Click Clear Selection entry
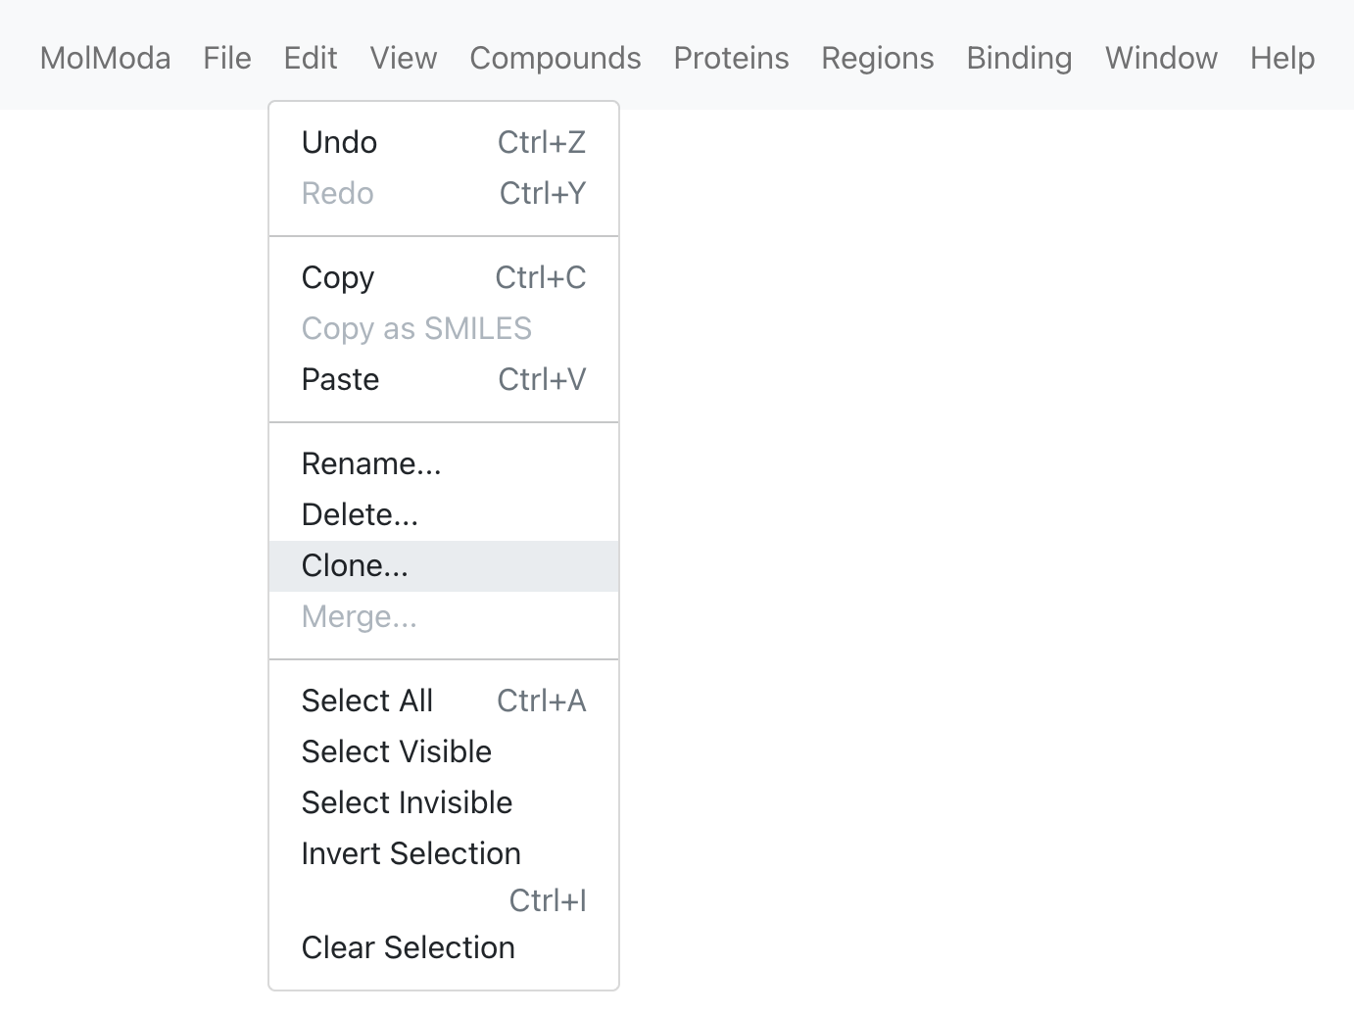1354x1015 pixels. click(x=444, y=947)
